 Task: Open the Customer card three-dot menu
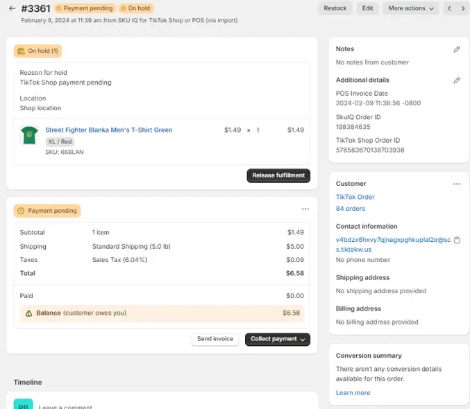pyautogui.click(x=456, y=184)
